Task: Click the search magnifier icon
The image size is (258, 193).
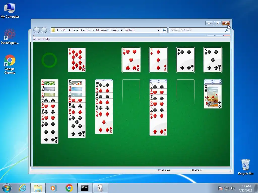Action: [x=227, y=30]
